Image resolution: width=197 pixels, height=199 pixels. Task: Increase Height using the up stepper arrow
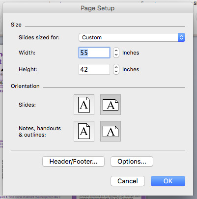click(x=116, y=67)
